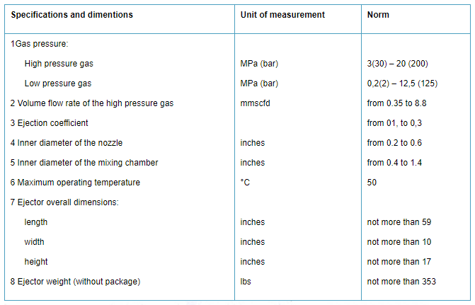Select the "3(30) – 20 (200)" norm value
This screenshot has width=475, height=305.
[x=399, y=64]
